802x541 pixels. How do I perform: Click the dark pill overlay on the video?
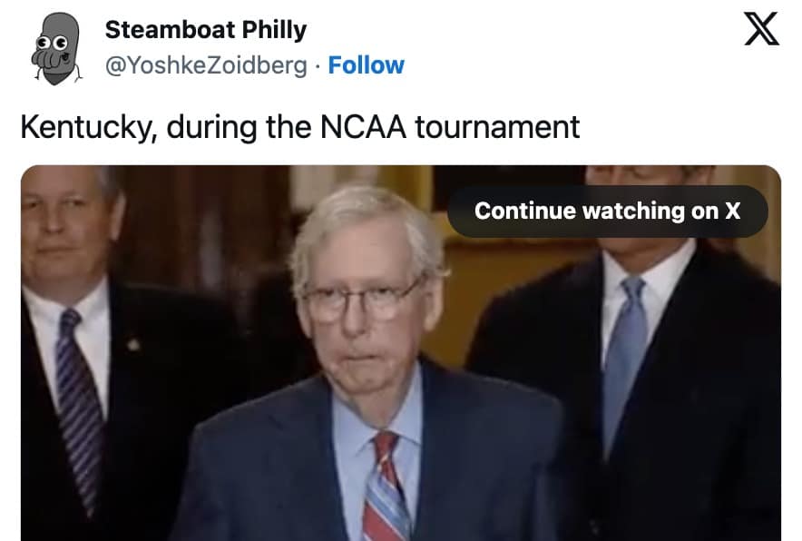(x=609, y=211)
